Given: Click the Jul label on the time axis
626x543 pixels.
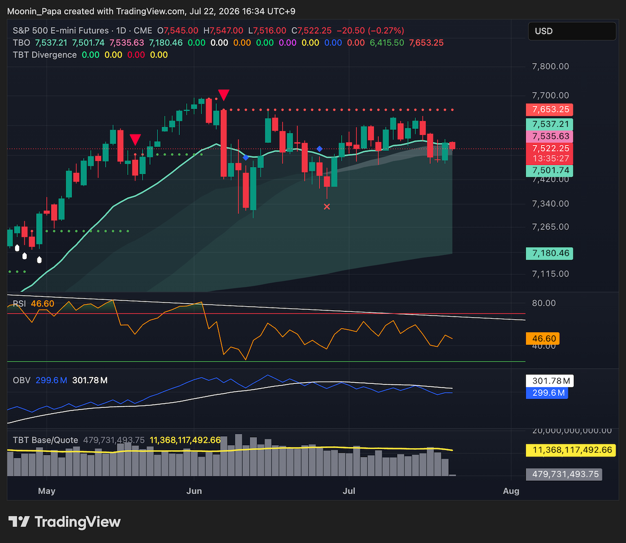Looking at the screenshot, I should coord(348,491).
